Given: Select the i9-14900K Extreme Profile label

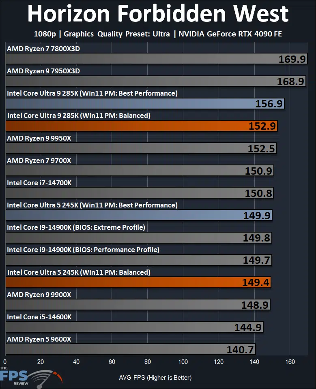Looking at the screenshot, I should (x=76, y=227).
